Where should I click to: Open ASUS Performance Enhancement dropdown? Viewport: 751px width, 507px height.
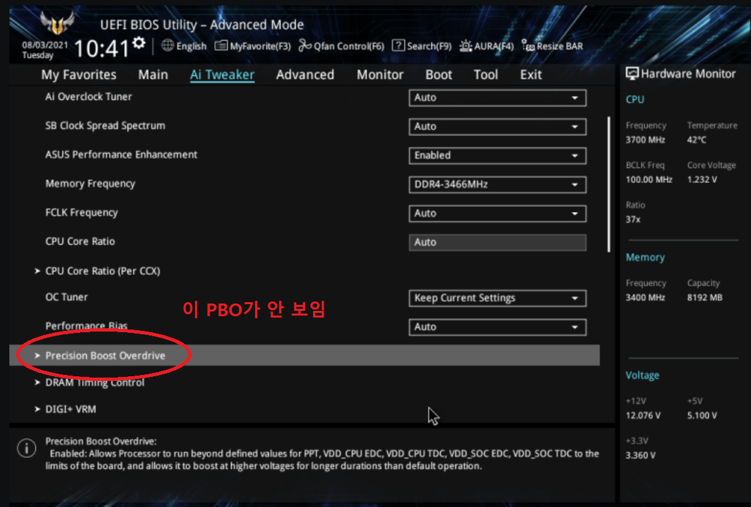pos(497,155)
